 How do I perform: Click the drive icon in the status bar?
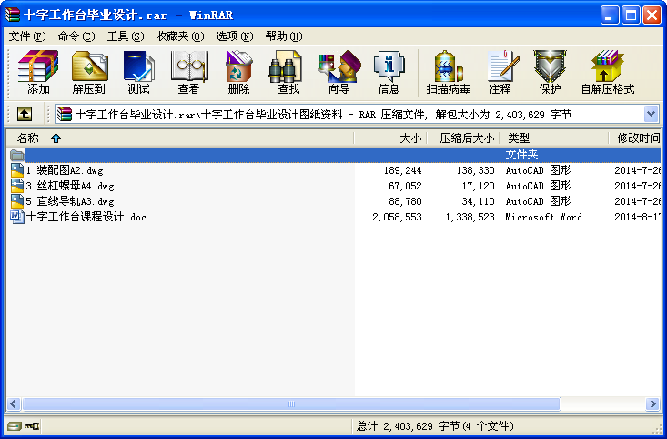(14, 426)
